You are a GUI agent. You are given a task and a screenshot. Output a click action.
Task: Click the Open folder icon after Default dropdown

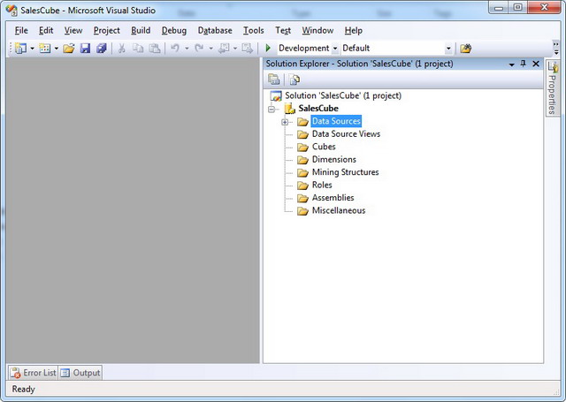[x=466, y=49]
